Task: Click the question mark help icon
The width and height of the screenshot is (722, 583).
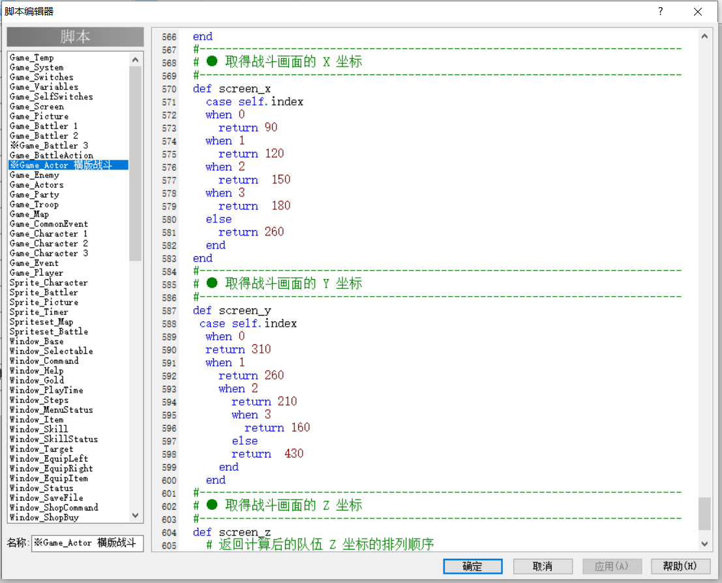Action: point(661,11)
